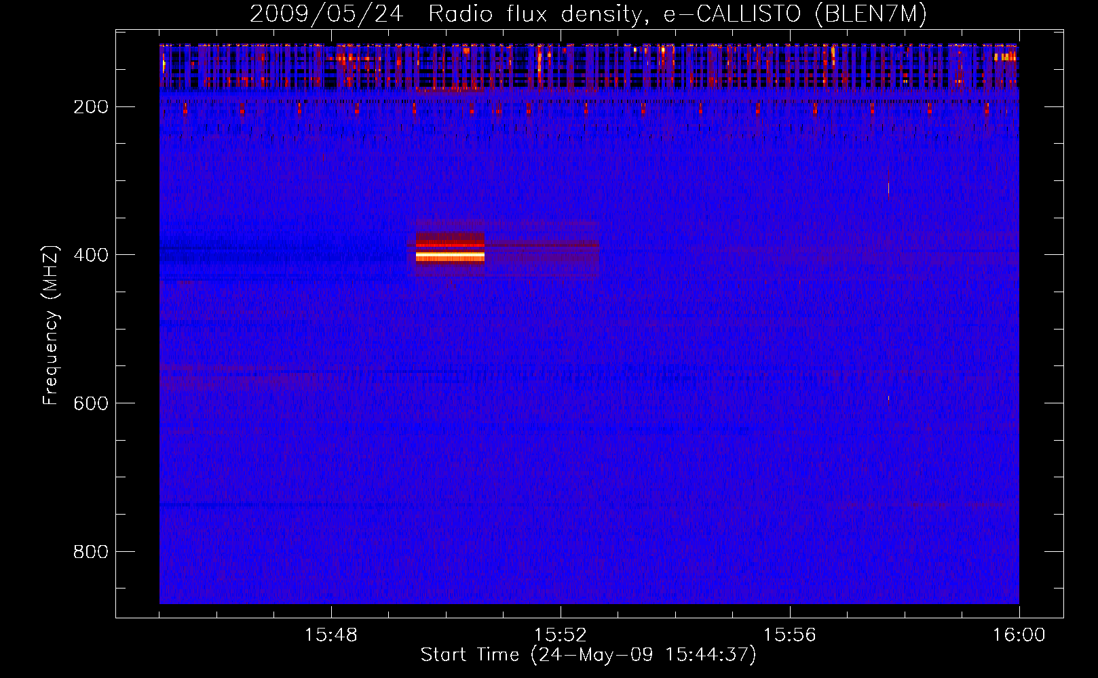Click the bright yellow burst near 400 MHz
1098x678 pixels.
(x=450, y=256)
